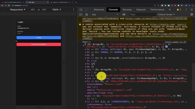Create live expression with eye icon
Viewport: 195px width, 109px height.
point(124,15)
